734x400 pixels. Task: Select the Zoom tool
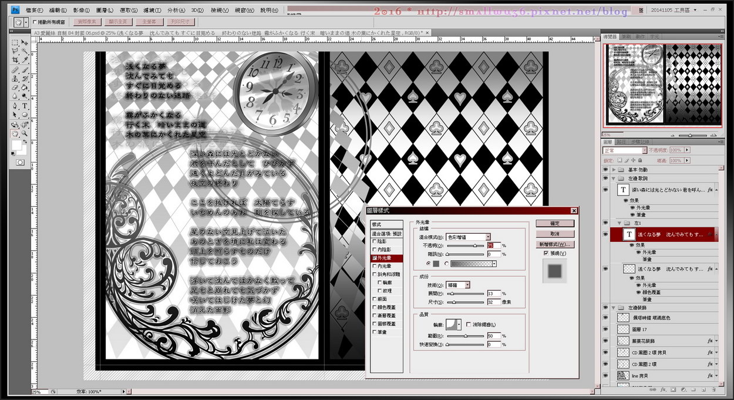click(x=25, y=133)
